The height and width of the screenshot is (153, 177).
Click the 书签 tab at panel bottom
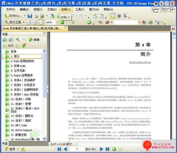tap(5, 143)
